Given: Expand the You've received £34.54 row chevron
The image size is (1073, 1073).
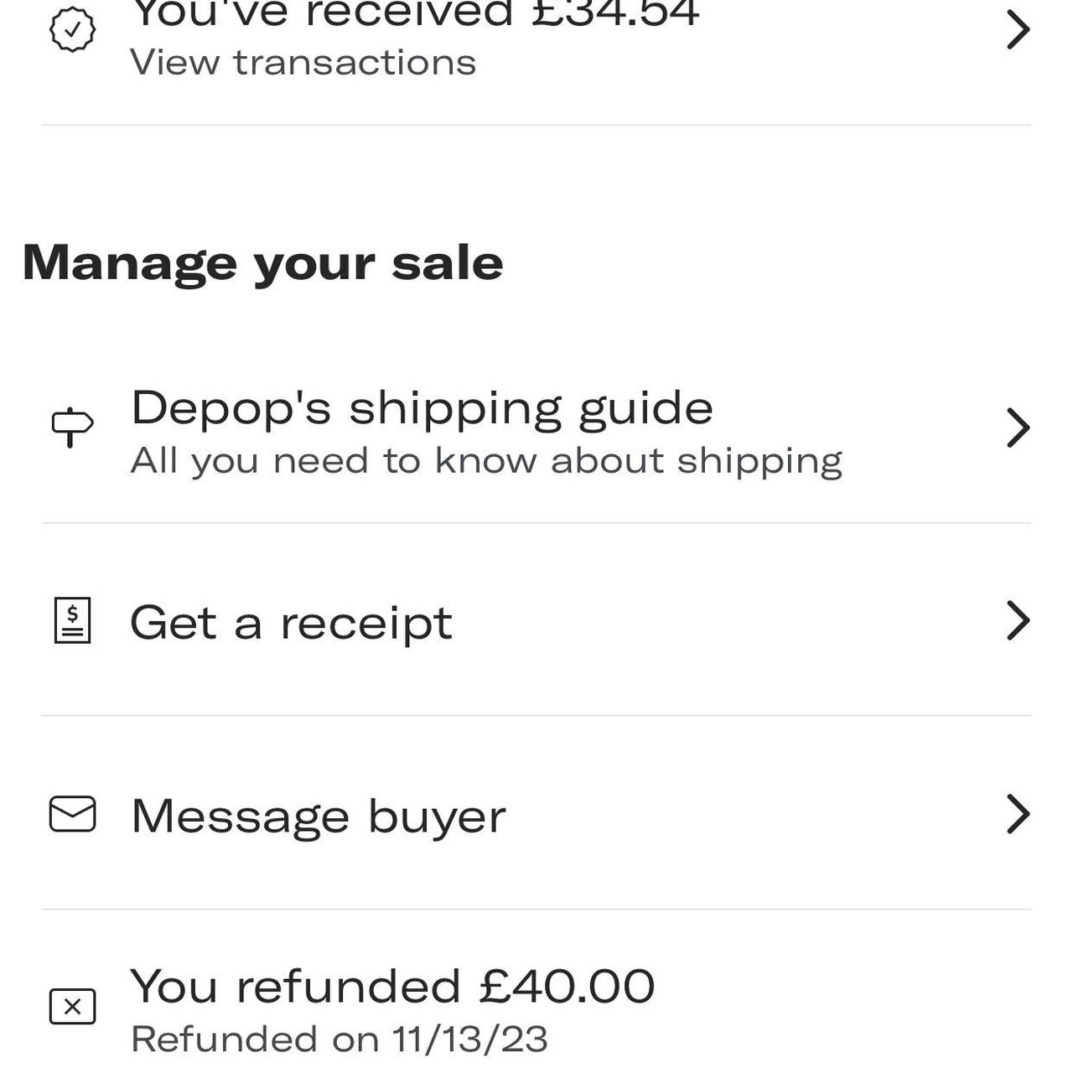Looking at the screenshot, I should pyautogui.click(x=1019, y=29).
